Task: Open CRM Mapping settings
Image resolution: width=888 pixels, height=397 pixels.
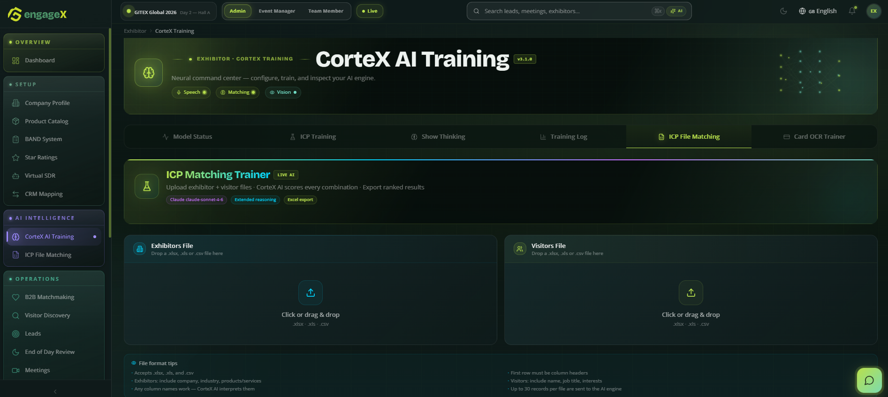Action: 54,194
